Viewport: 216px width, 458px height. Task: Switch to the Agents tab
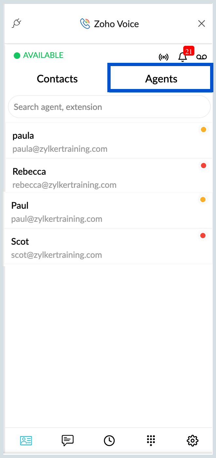pos(161,78)
